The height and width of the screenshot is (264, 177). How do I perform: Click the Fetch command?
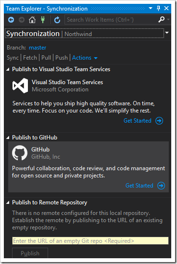click(x=30, y=58)
